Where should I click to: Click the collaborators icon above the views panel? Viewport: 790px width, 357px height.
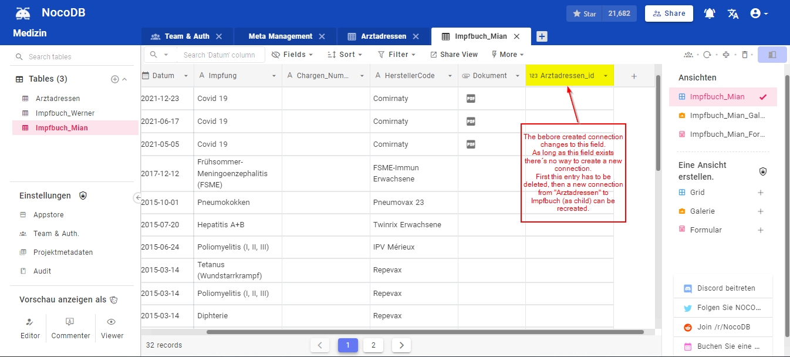(x=688, y=53)
